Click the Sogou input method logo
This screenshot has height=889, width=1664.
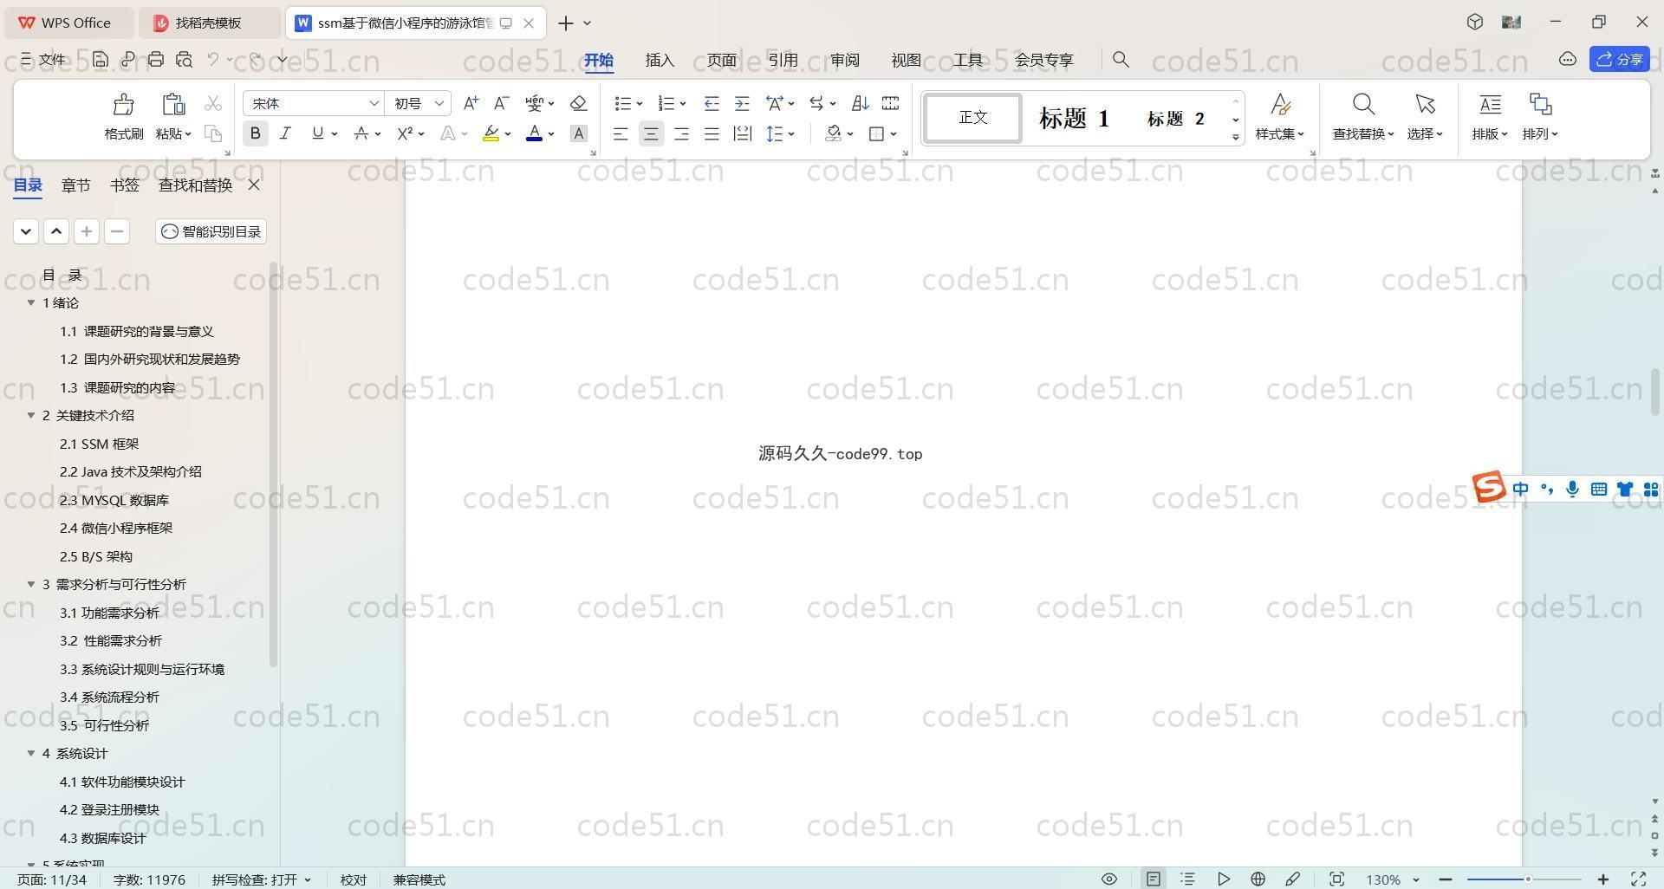tap(1489, 487)
